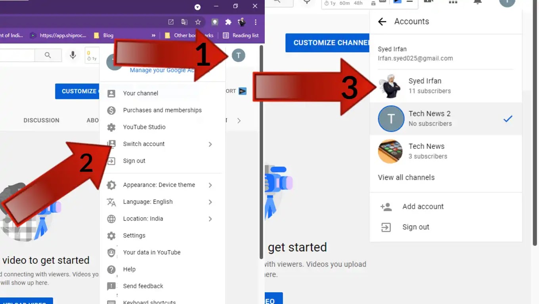Image resolution: width=539 pixels, height=304 pixels.
Task: Click the Irfan.syed025@gmail.com email text
Action: coord(415,59)
